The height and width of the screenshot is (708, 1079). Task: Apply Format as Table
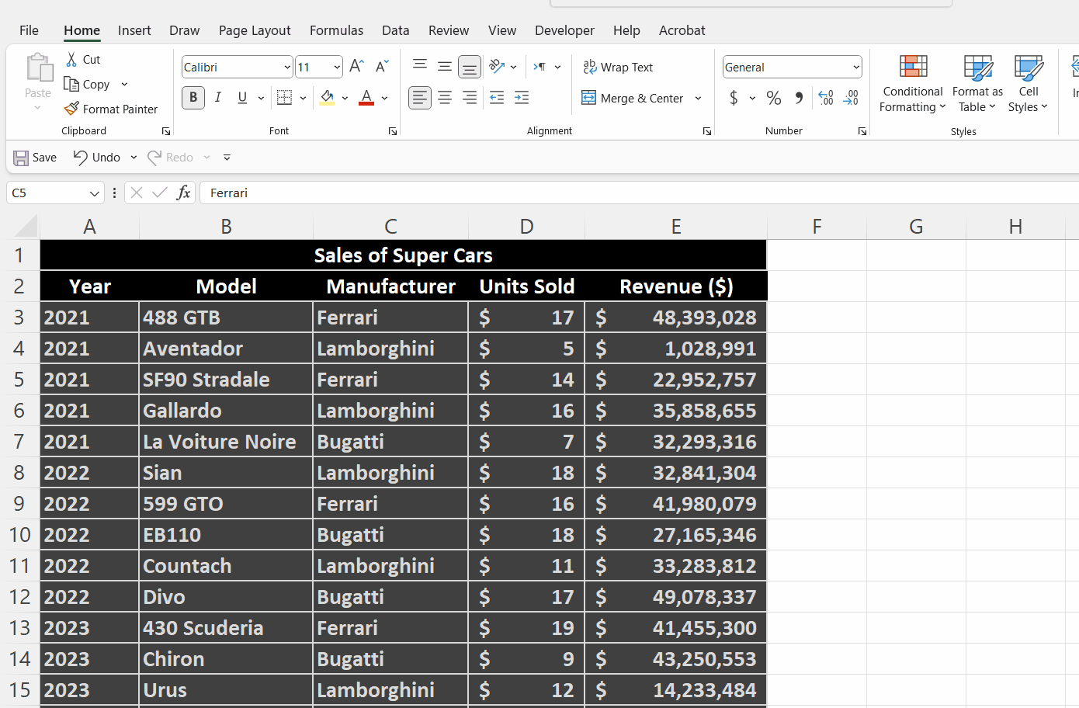click(x=977, y=83)
